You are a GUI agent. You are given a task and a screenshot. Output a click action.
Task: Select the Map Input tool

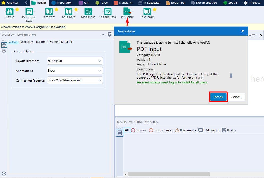pos(88,13)
